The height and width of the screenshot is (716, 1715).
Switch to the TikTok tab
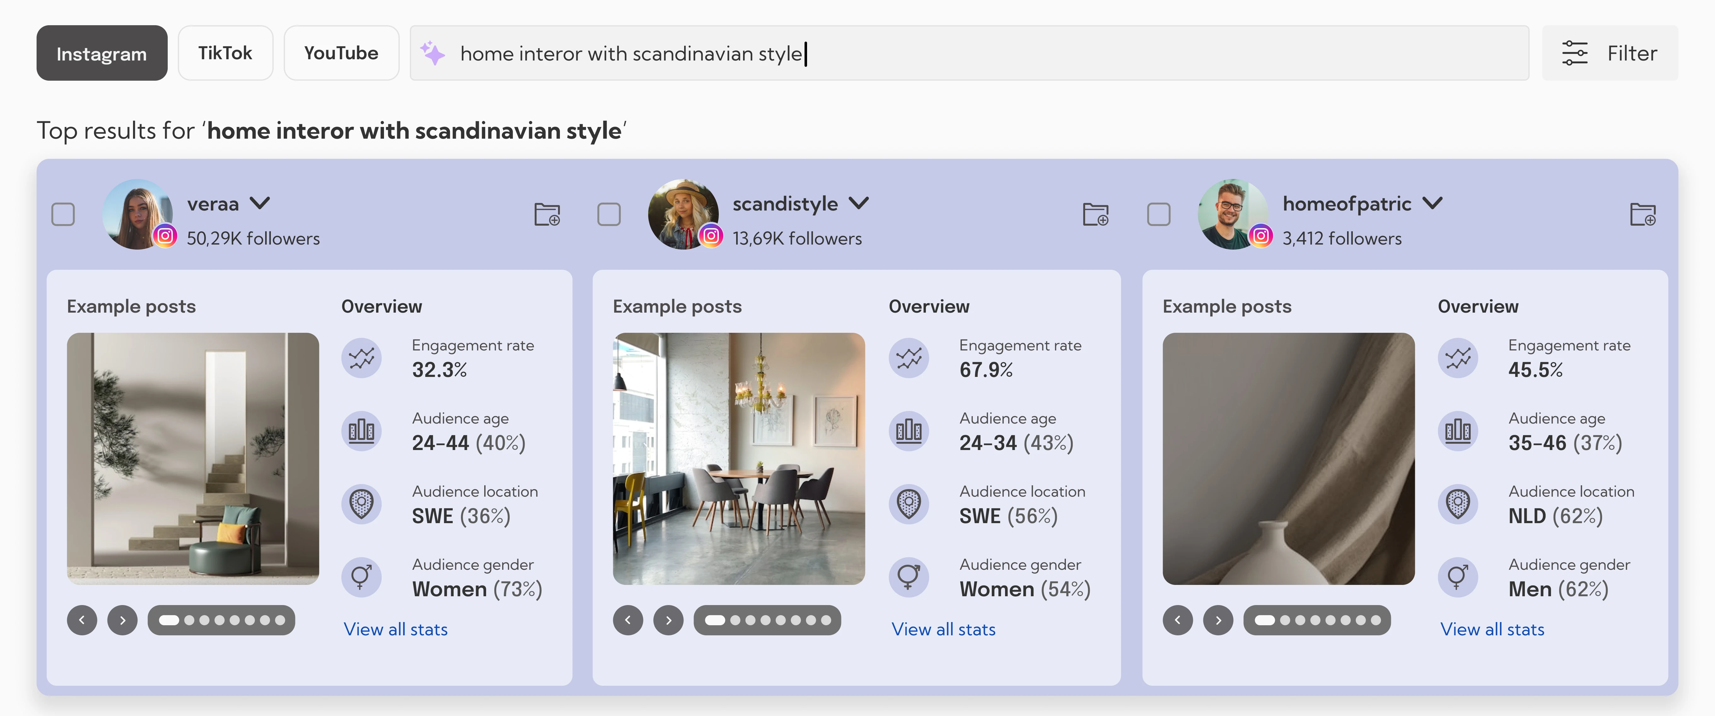pyautogui.click(x=225, y=53)
